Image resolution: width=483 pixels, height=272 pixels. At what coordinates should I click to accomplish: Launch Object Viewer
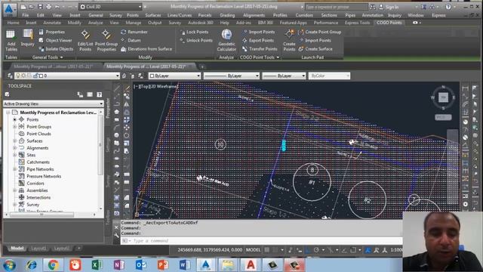[55, 40]
